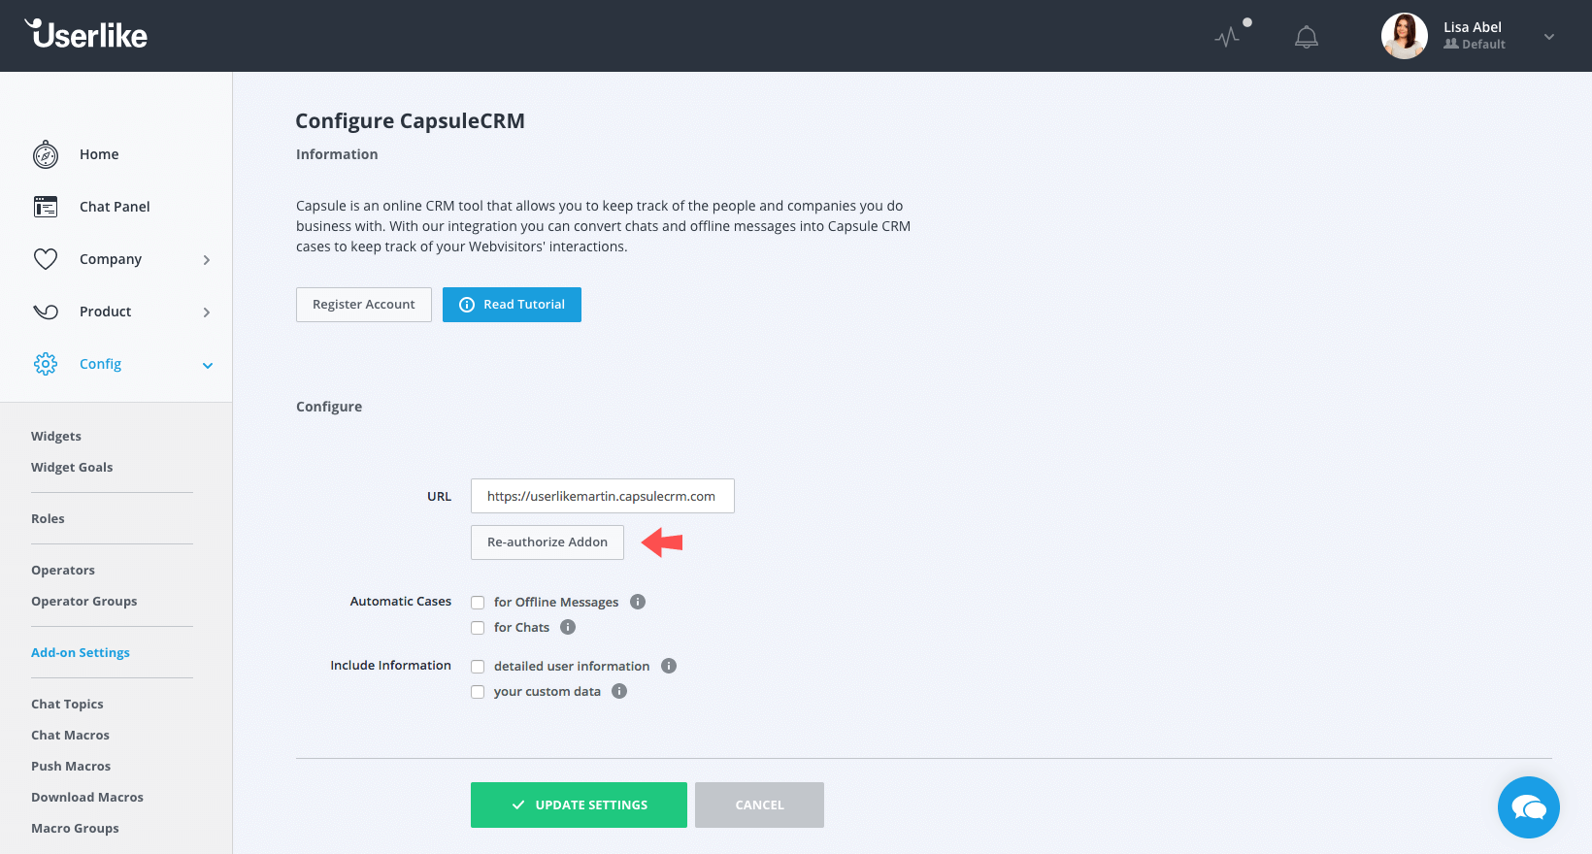Click the Update Settings button
The height and width of the screenshot is (854, 1592).
click(x=579, y=805)
